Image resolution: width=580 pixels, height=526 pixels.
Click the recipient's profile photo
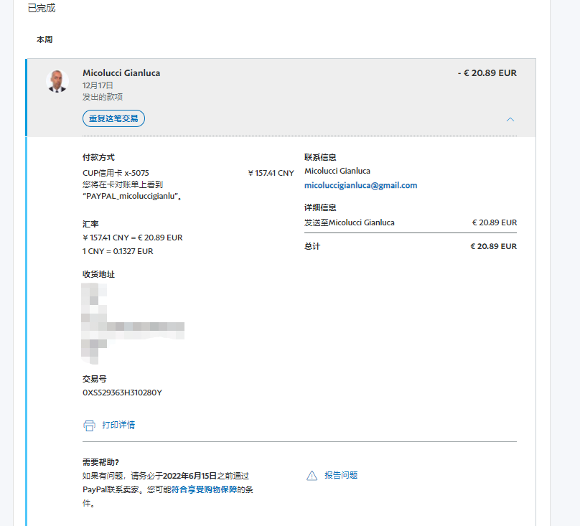pos(57,81)
